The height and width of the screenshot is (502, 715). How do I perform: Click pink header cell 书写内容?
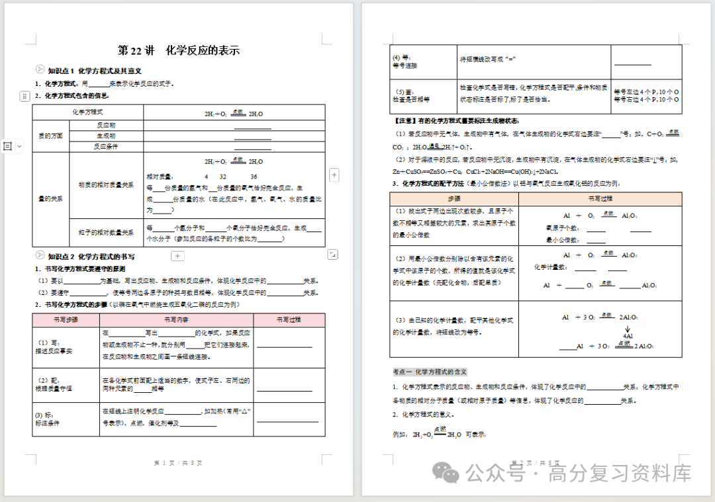[177, 320]
